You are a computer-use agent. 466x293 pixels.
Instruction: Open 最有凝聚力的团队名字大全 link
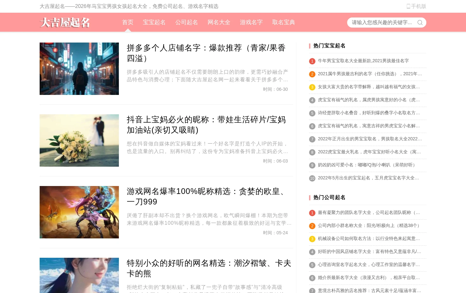click(369, 212)
